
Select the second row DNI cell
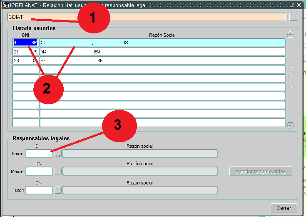tap(25, 52)
